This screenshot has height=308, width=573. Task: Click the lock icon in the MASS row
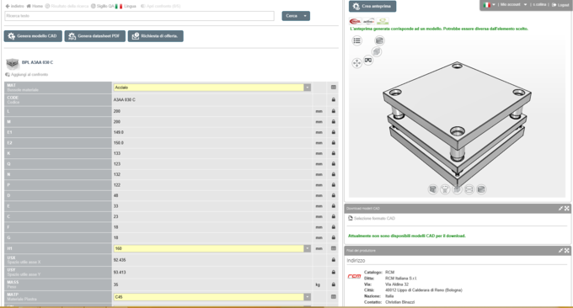click(334, 284)
